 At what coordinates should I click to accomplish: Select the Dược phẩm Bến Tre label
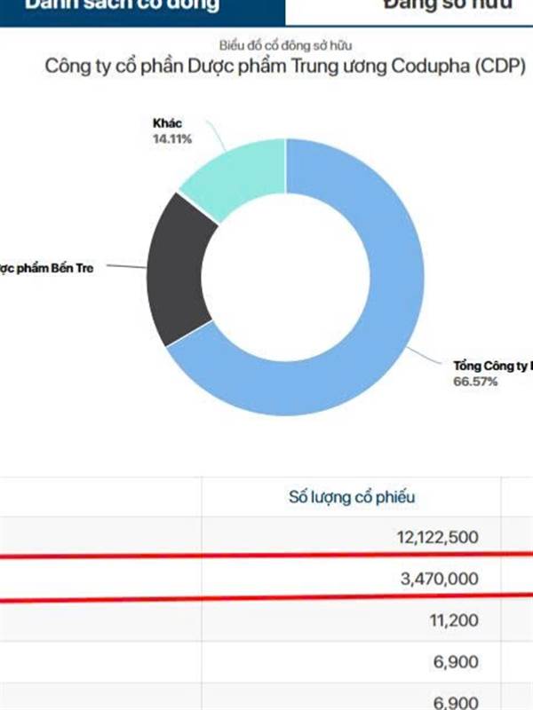coord(49,267)
